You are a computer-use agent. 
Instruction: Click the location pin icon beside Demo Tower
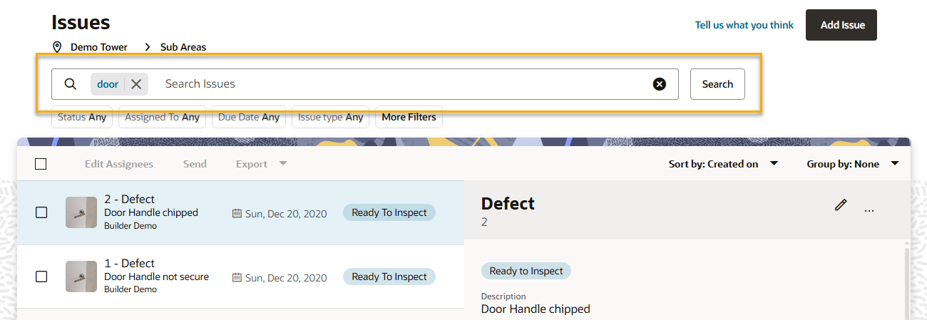(57, 47)
